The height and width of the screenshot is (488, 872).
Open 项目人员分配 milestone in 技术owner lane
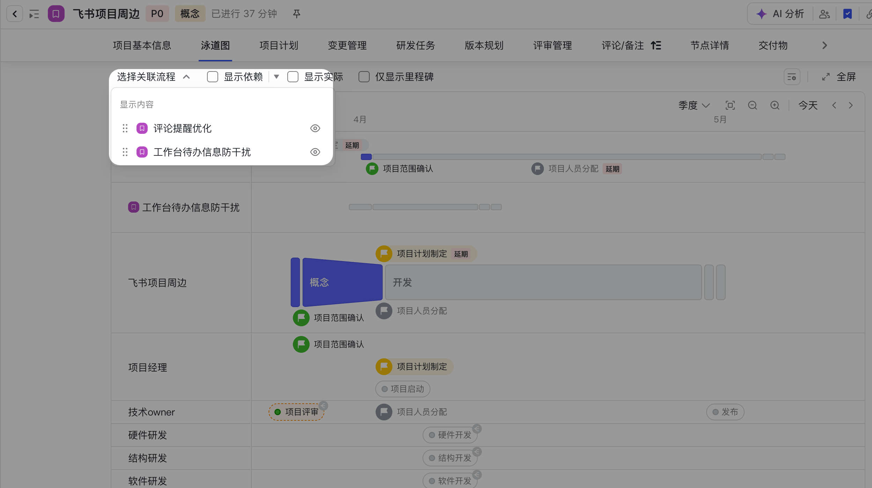[x=412, y=412]
